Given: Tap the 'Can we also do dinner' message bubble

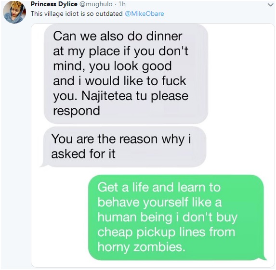Looking at the screenshot, I should click(x=126, y=74).
